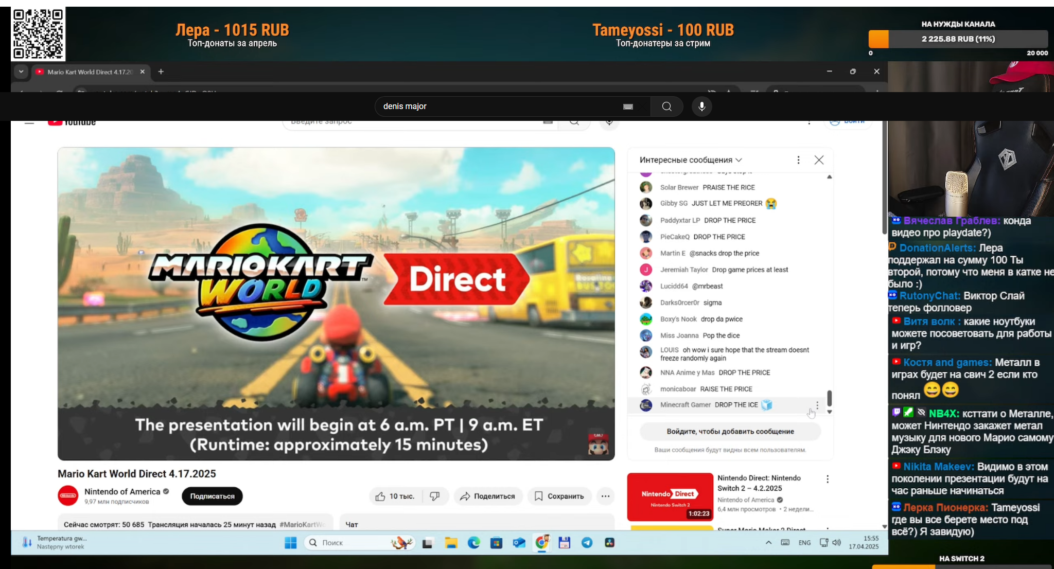The height and width of the screenshot is (569, 1054).
Task: Open a new browser tab
Action: (161, 72)
